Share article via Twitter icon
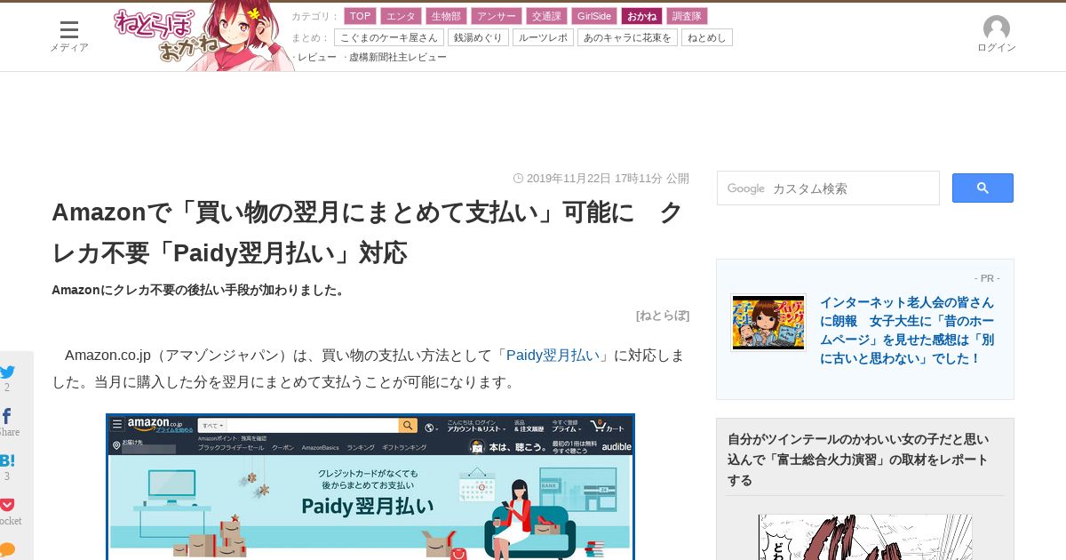The width and height of the screenshot is (1066, 560). tap(7, 372)
